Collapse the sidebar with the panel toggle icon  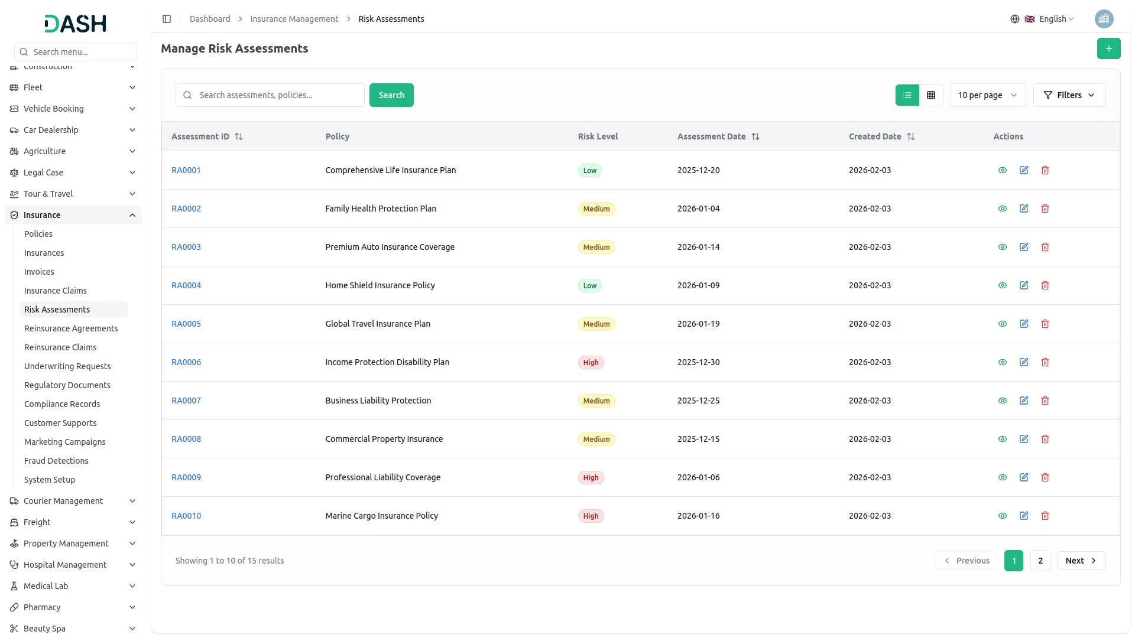coord(167,18)
